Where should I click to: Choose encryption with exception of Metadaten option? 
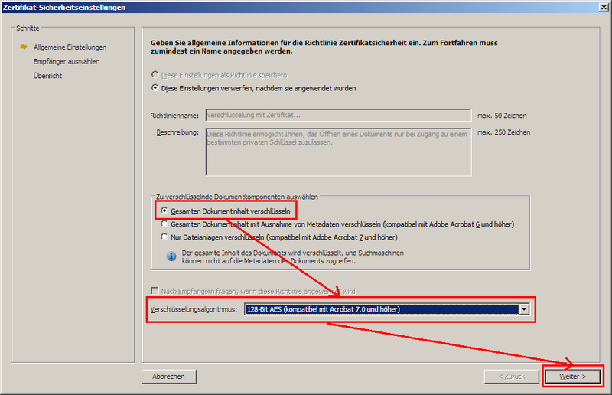164,224
